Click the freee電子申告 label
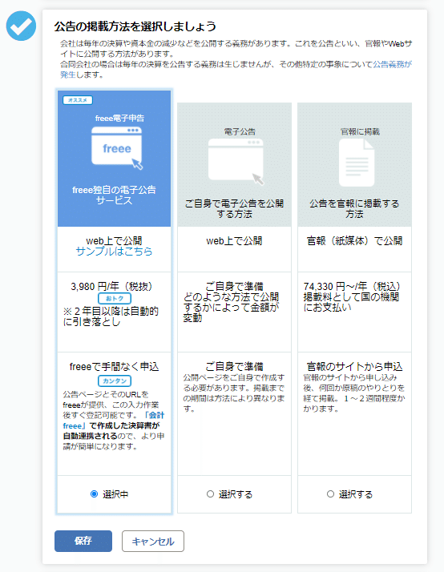The height and width of the screenshot is (572, 444). pyautogui.click(x=119, y=119)
